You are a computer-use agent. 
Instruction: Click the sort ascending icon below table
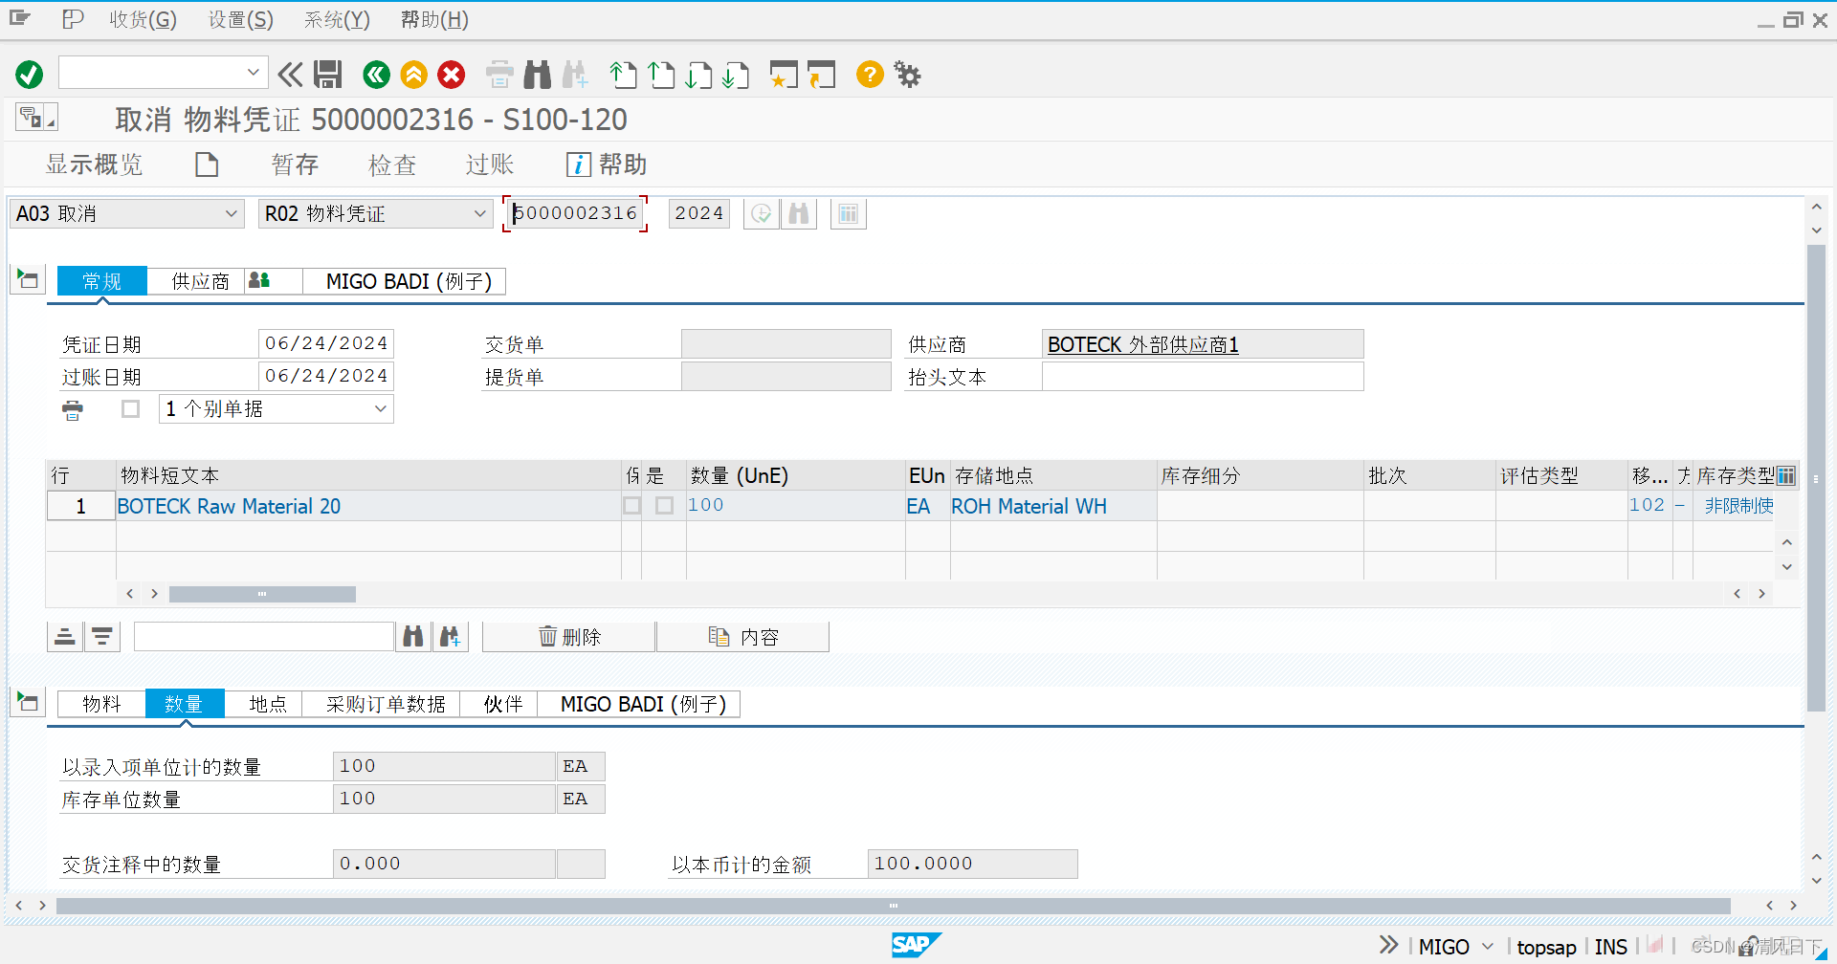(65, 637)
